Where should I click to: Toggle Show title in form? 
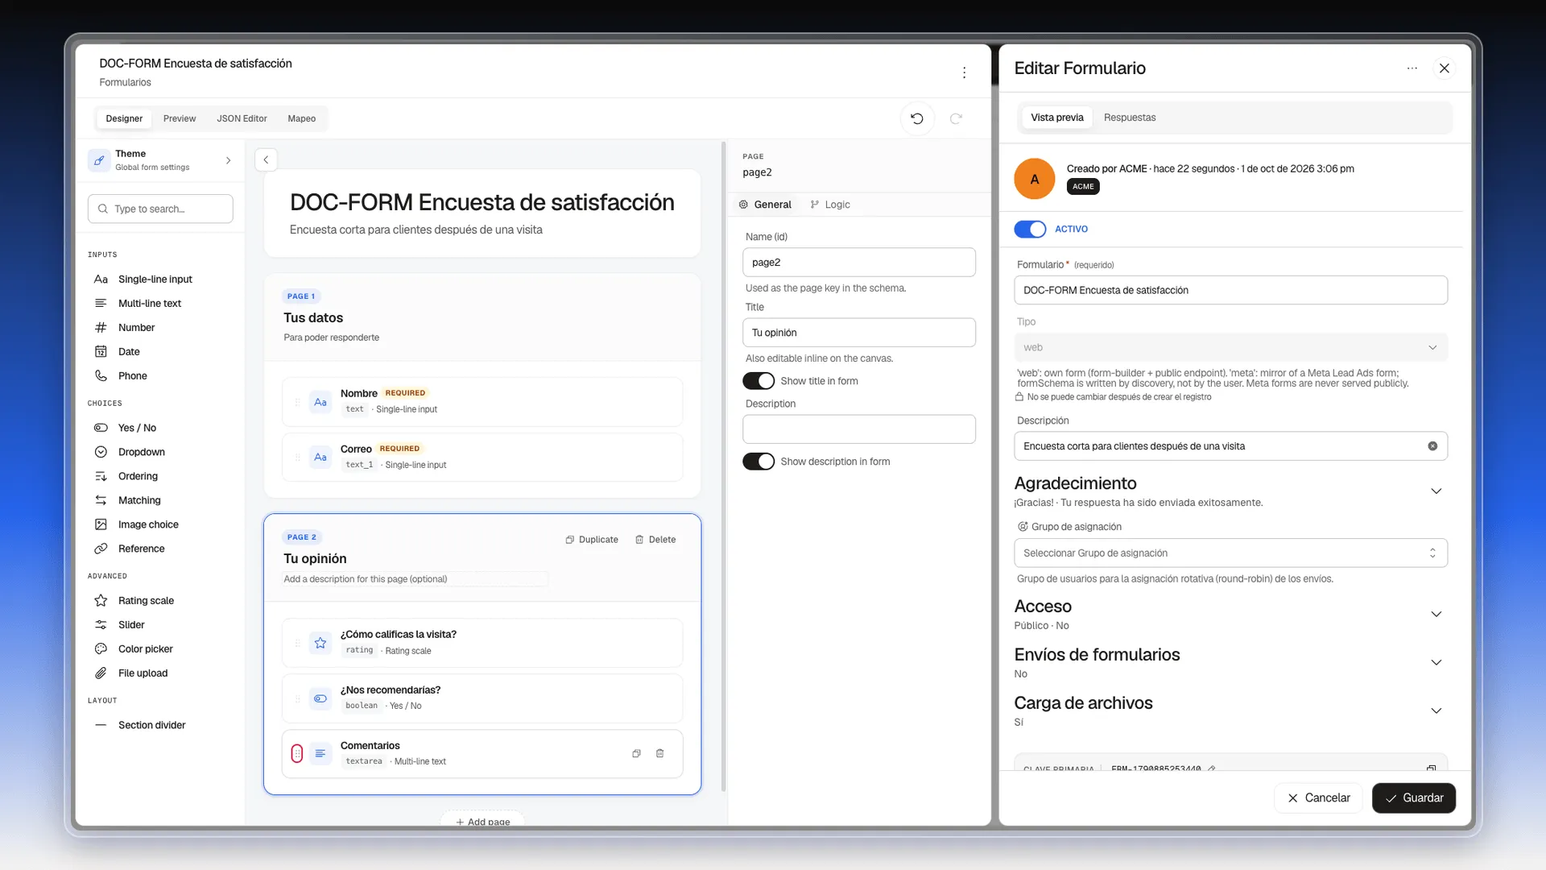pyautogui.click(x=758, y=381)
